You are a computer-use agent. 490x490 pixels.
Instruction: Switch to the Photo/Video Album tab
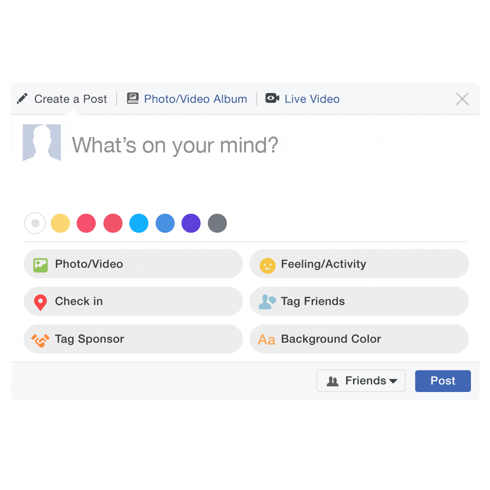pyautogui.click(x=187, y=99)
